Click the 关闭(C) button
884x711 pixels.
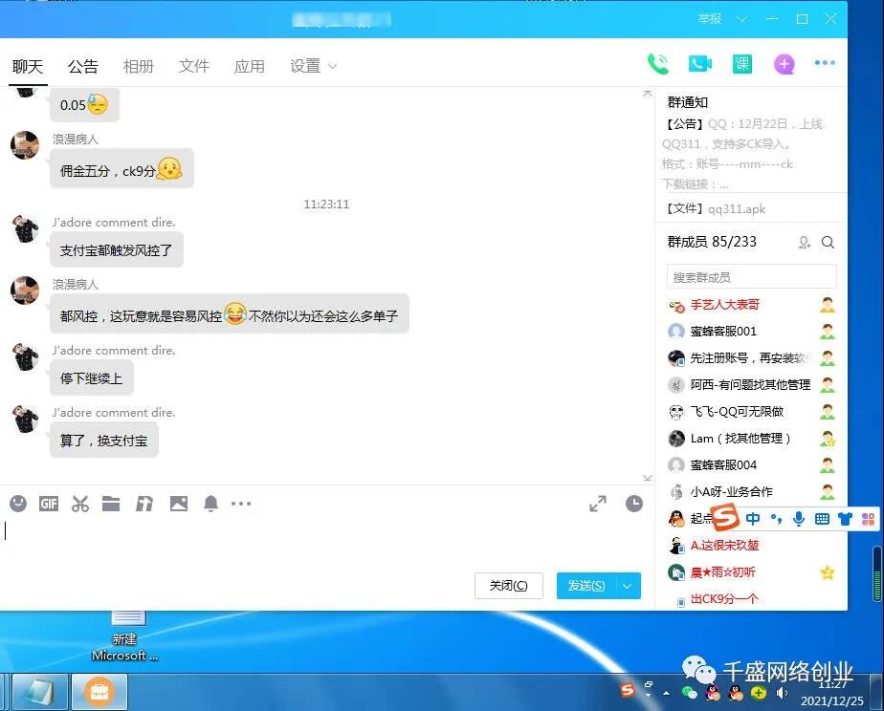coord(509,586)
